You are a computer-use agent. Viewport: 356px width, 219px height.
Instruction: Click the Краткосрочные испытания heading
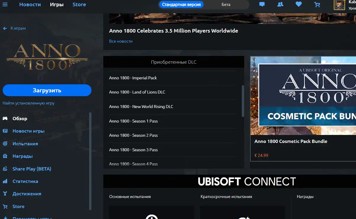[x=226, y=197]
